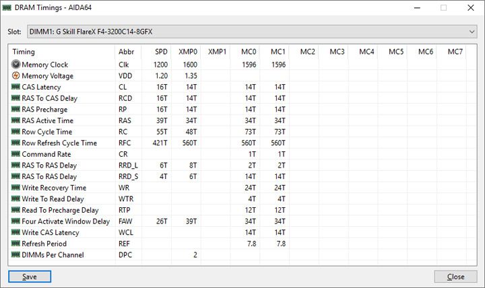The image size is (485, 288).
Task: Open the Slot dropdown arrow
Action: tap(472, 32)
